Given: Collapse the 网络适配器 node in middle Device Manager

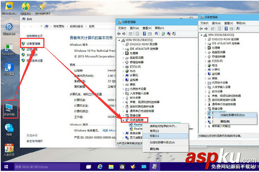Looking at the screenshot, I should pos(123,120).
